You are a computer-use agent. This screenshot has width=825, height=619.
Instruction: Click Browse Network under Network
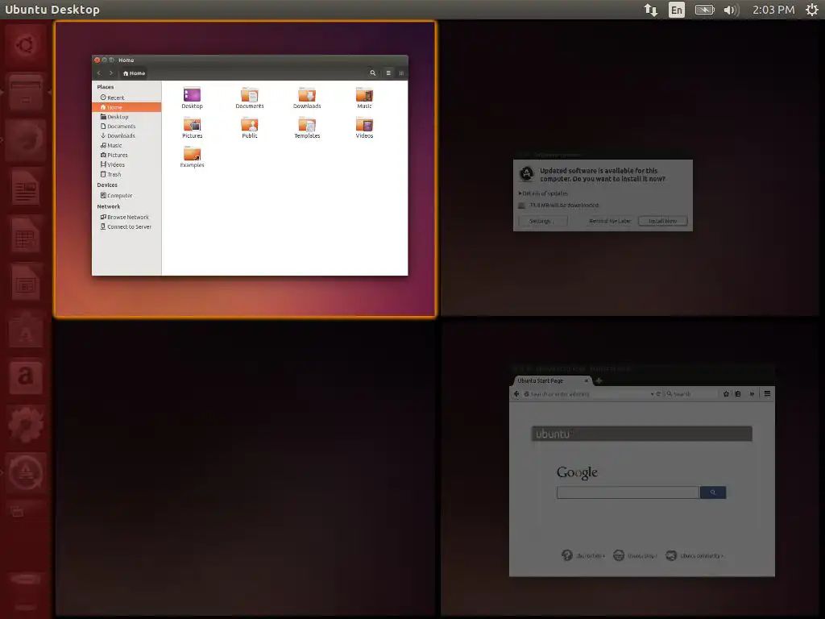pyautogui.click(x=126, y=217)
